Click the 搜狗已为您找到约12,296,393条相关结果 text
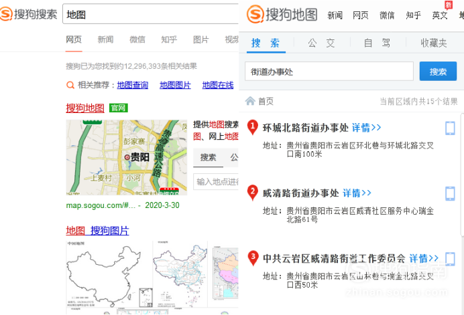The width and height of the screenshot is (464, 315). (131, 66)
